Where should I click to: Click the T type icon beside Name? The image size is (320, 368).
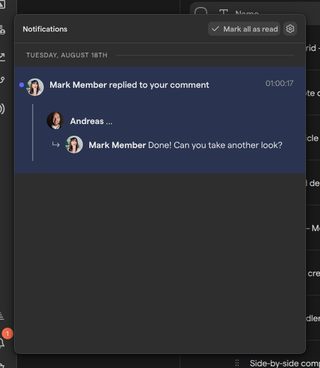coord(224,12)
